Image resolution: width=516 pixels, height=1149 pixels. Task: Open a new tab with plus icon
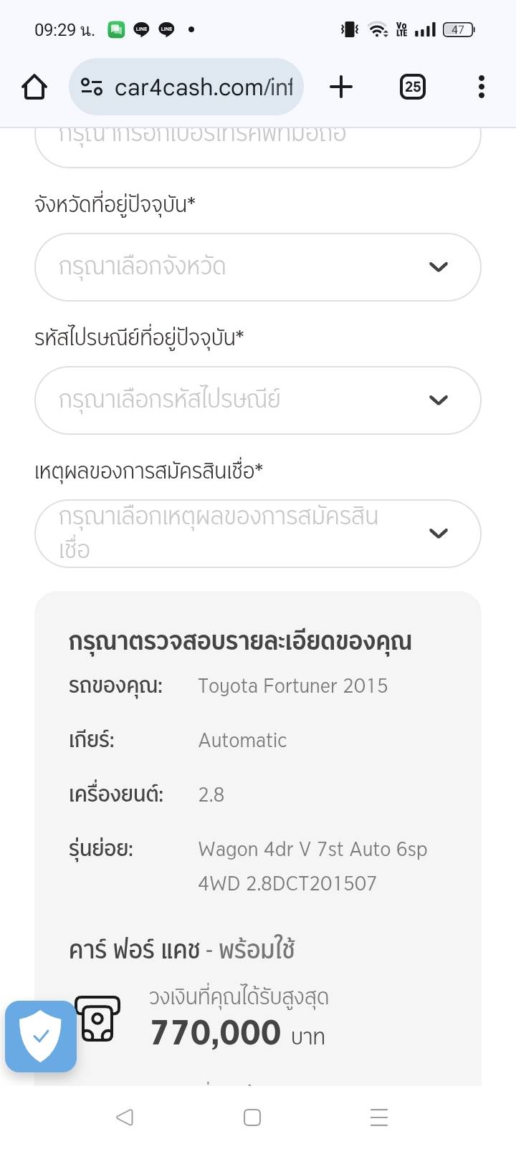[x=341, y=87]
